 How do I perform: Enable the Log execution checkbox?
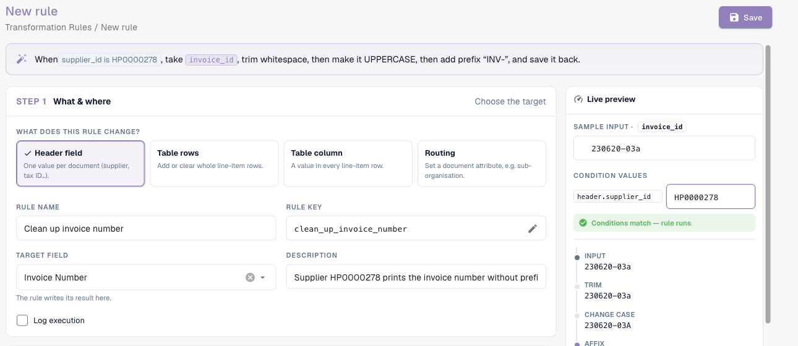click(x=22, y=320)
